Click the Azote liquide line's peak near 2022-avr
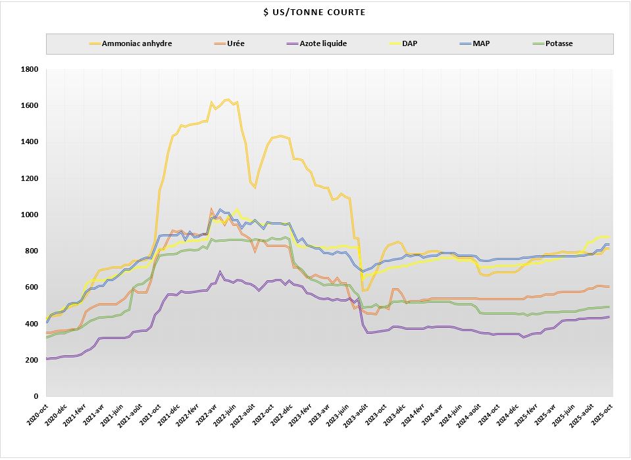Viewport: 631px width, 460px height. [x=220, y=271]
